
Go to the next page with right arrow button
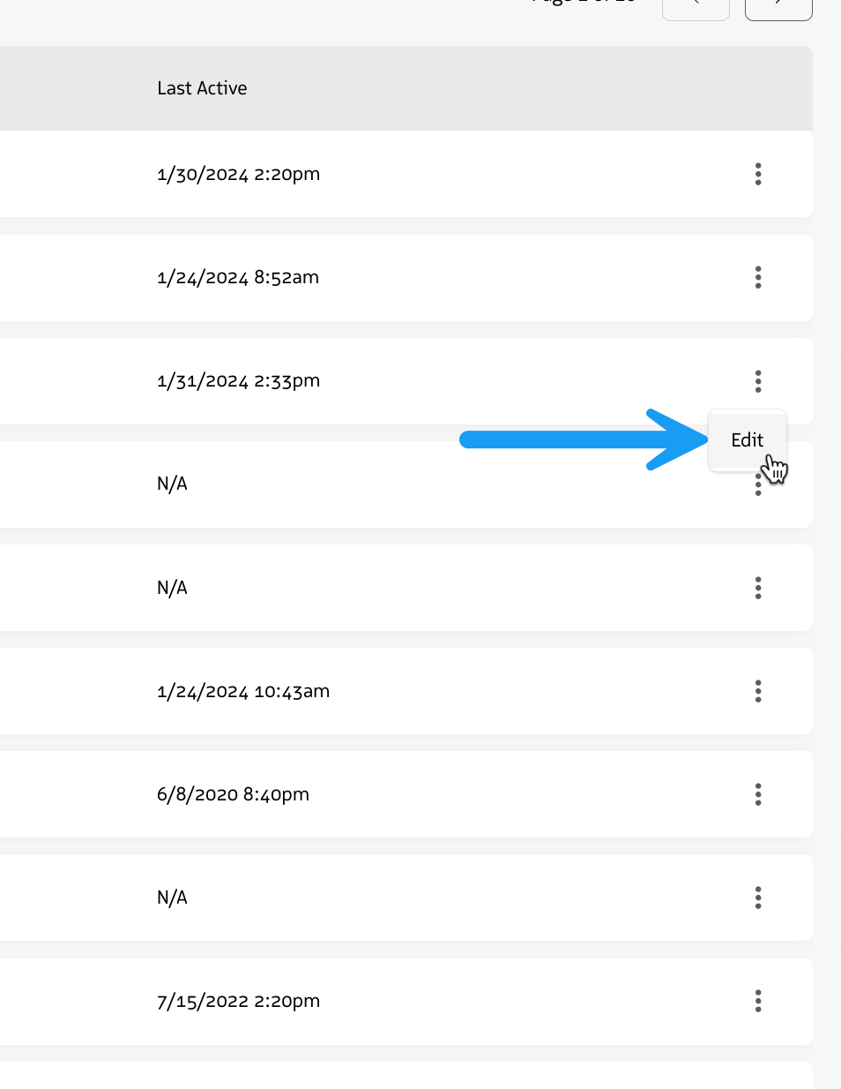[x=778, y=7]
